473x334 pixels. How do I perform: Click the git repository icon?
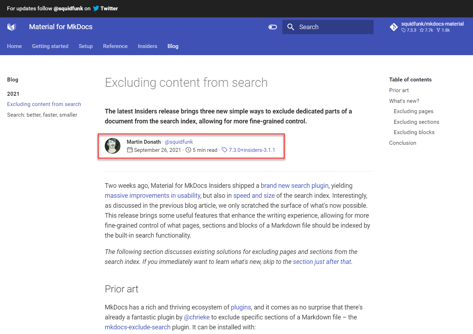coord(393,27)
